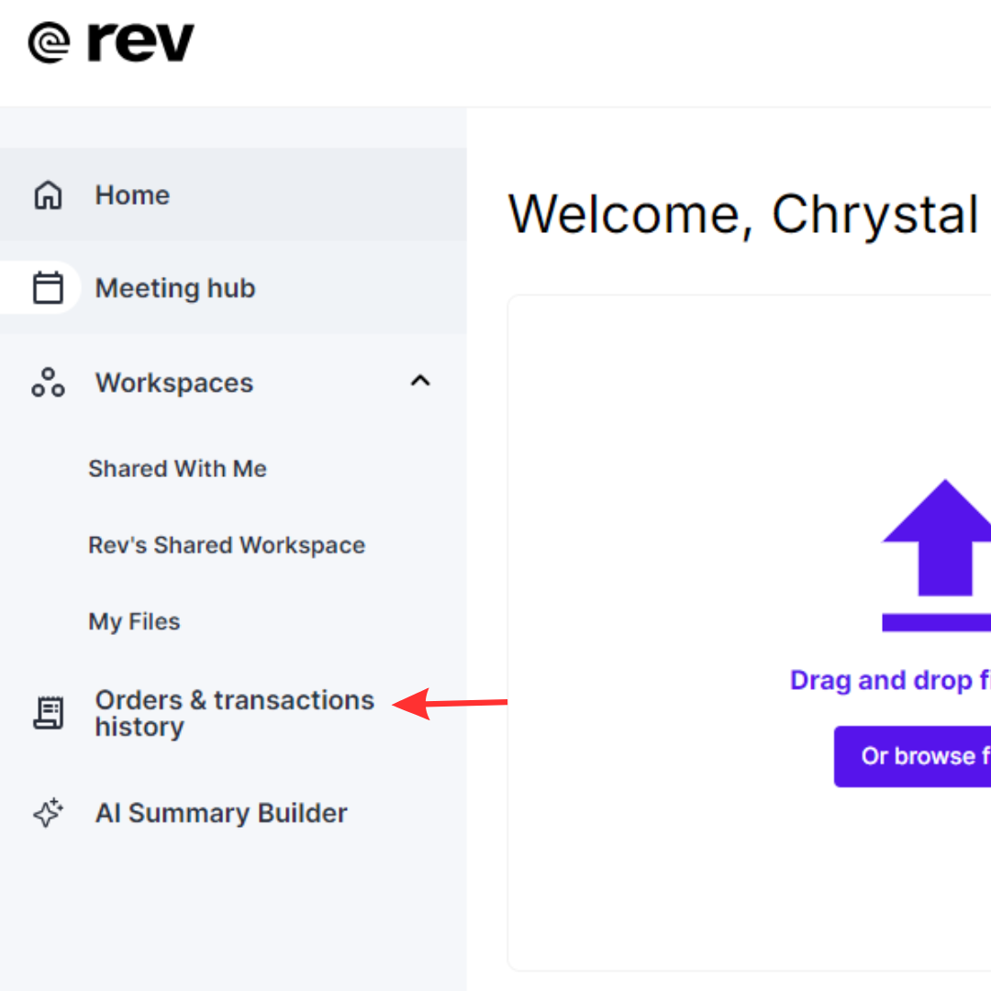Click the Welcome, Chrystal heading
Screen dimensions: 991x991
pyautogui.click(x=743, y=215)
